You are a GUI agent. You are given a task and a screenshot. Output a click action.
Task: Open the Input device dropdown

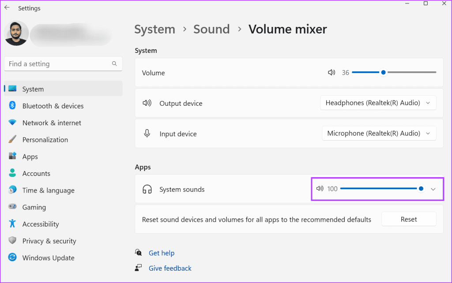pyautogui.click(x=379, y=134)
